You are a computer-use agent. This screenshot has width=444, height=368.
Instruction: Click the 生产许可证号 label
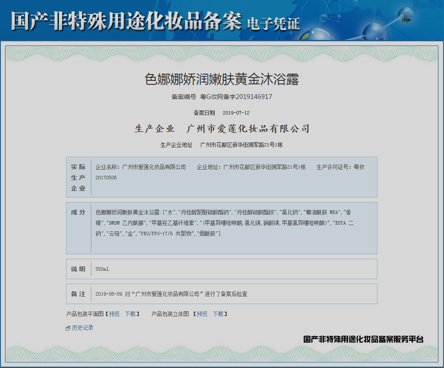(x=333, y=167)
